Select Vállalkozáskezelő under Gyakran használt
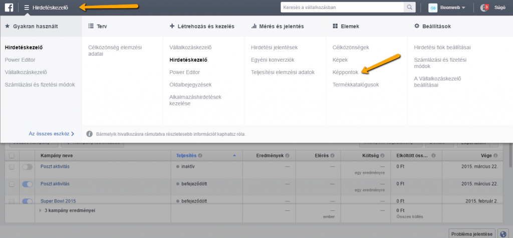Screen dimensions: 513x238 tap(26, 72)
